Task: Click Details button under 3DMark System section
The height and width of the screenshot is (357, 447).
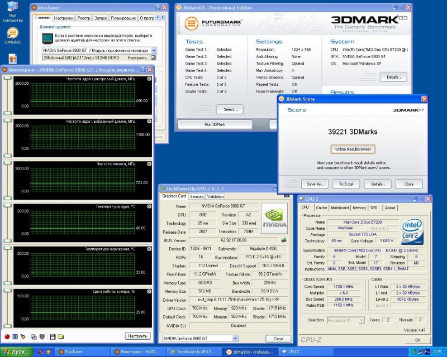Action: pyautogui.click(x=394, y=77)
